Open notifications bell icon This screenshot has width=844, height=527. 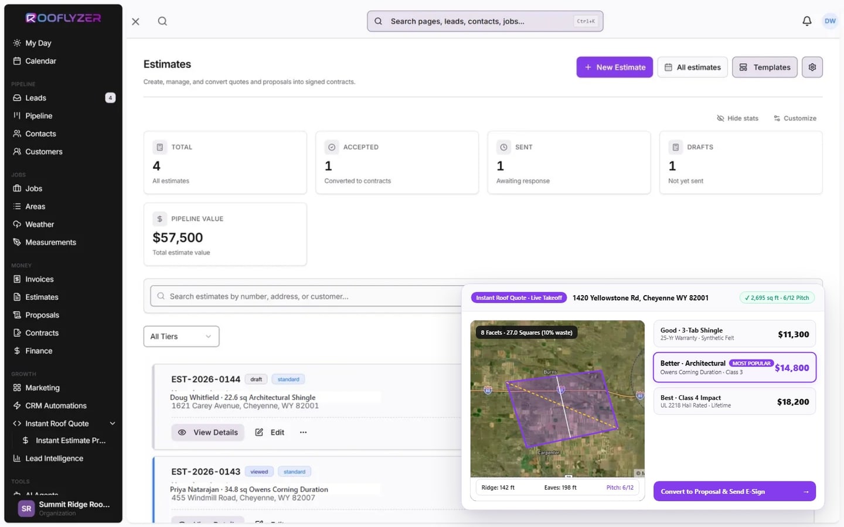pyautogui.click(x=807, y=21)
